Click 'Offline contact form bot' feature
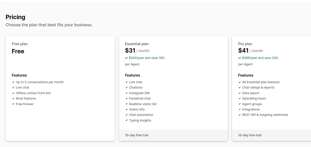This screenshot has width=311, height=147. point(33,93)
